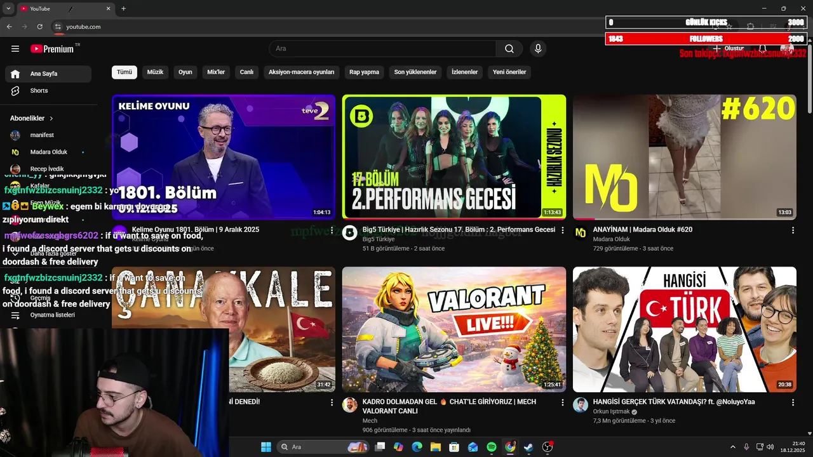This screenshot has height=457, width=813.
Task: Go to the YouTube Premium logo home
Action: [52, 49]
